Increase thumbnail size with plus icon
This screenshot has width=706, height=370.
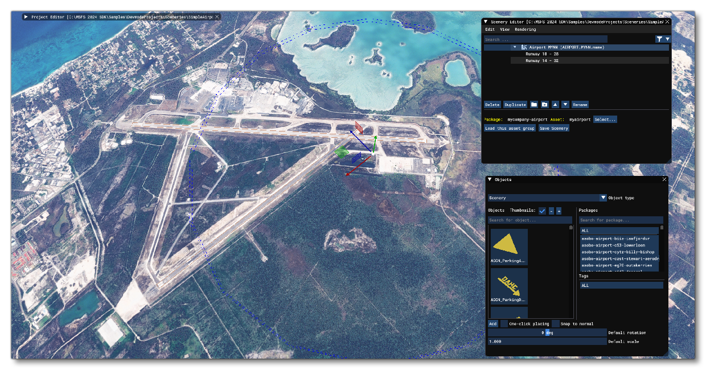tap(560, 211)
